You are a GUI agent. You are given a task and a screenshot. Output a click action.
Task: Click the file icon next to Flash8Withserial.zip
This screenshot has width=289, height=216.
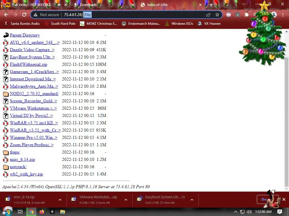click(x=6, y=64)
